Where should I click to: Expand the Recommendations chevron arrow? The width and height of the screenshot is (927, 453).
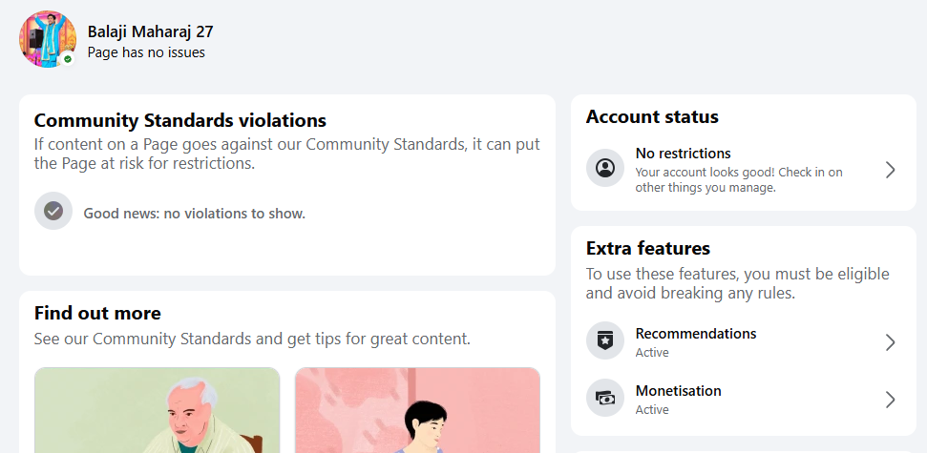pyautogui.click(x=891, y=342)
